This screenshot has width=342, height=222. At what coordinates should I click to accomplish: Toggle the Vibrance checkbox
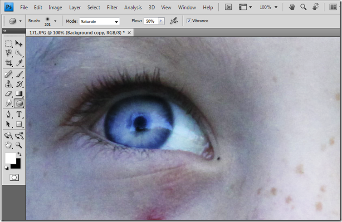pyautogui.click(x=189, y=21)
